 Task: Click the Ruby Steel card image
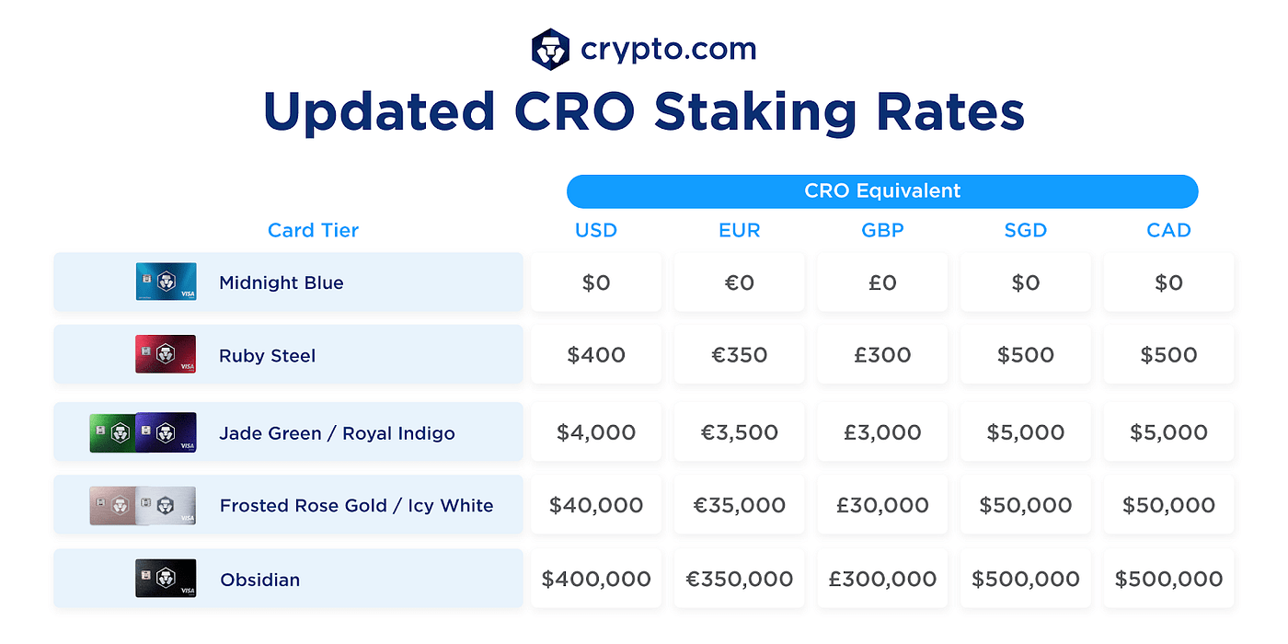tap(166, 354)
